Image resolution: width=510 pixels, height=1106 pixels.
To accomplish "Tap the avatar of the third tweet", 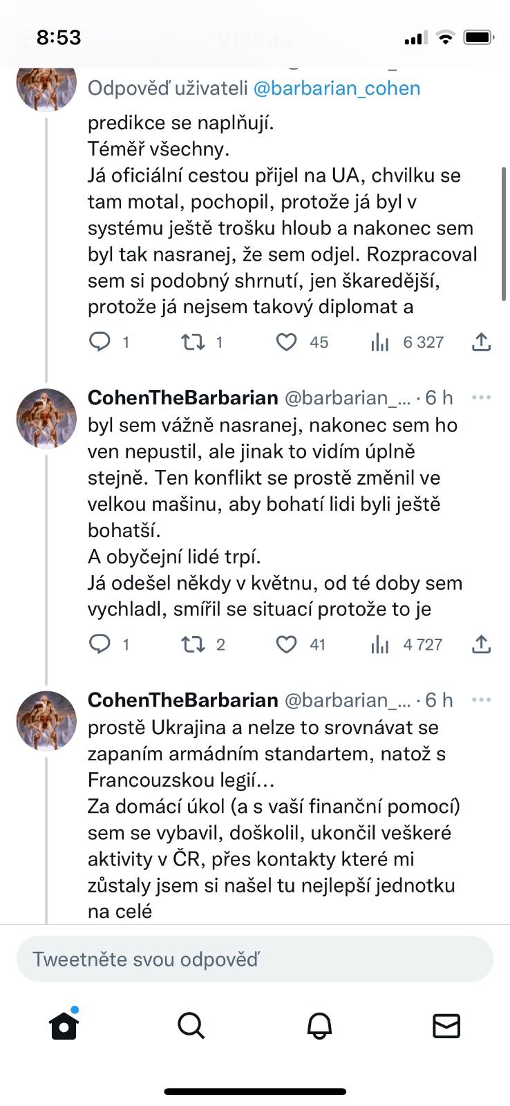I will (x=46, y=720).
